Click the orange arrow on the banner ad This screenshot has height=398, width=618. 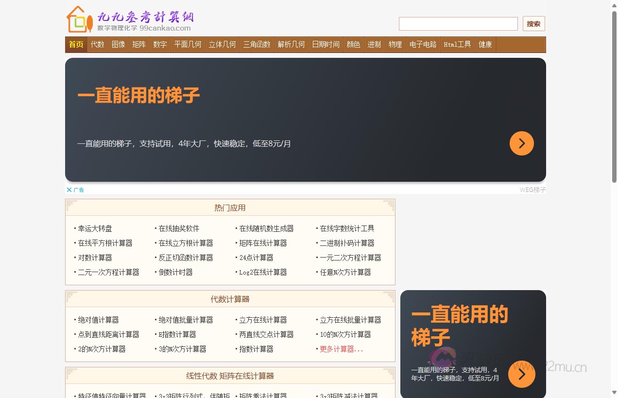click(x=521, y=143)
